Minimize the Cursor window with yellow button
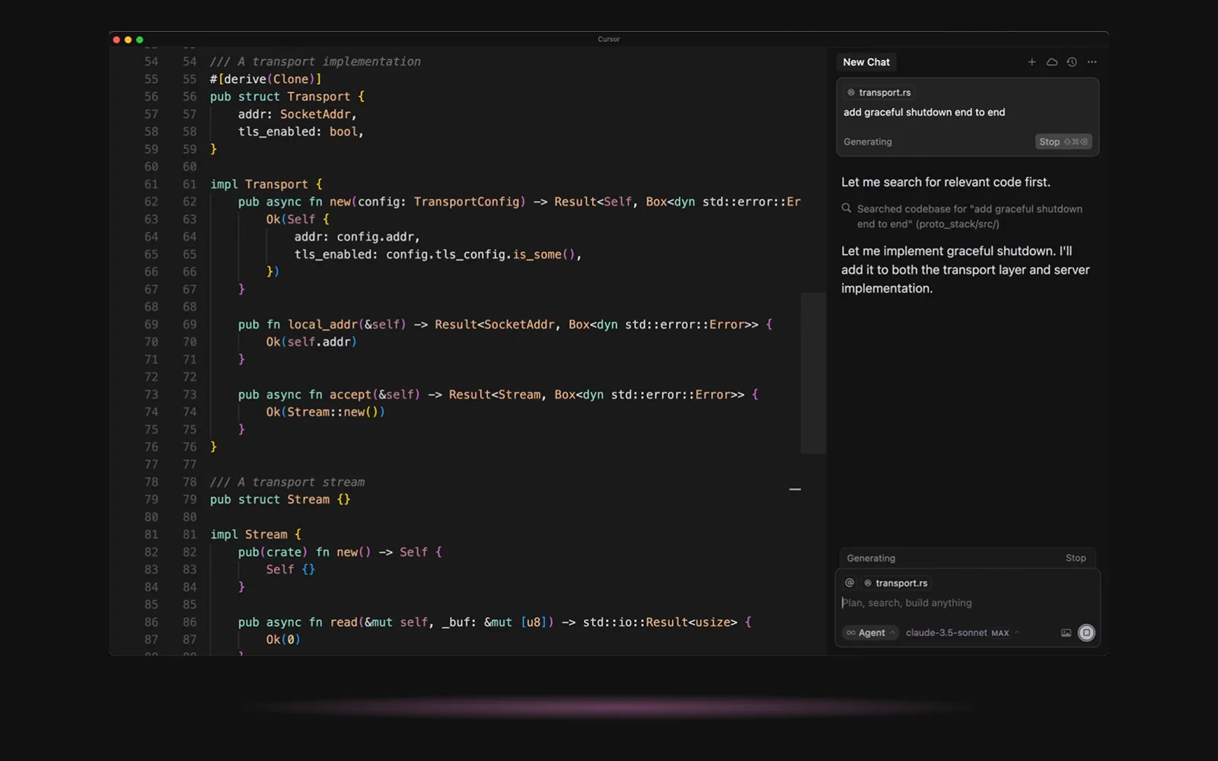This screenshot has height=761, width=1218. point(128,40)
